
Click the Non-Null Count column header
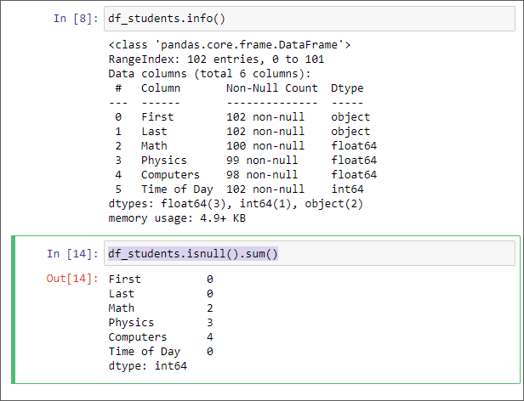(x=271, y=88)
